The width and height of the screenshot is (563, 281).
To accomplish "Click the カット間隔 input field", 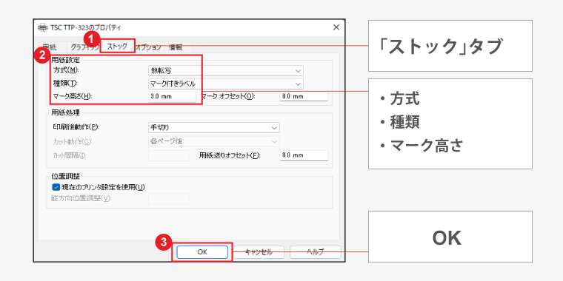I will (x=169, y=155).
